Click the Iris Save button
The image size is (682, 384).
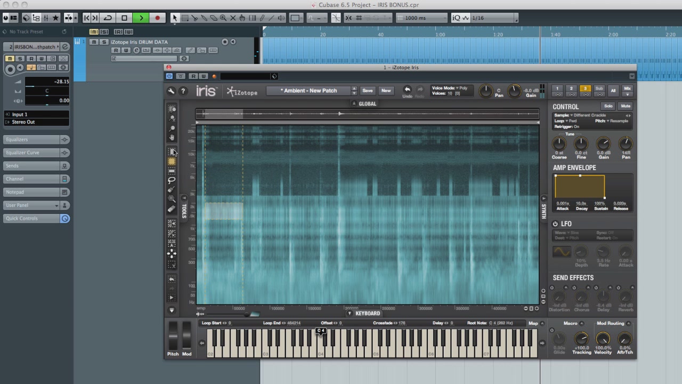[368, 91]
